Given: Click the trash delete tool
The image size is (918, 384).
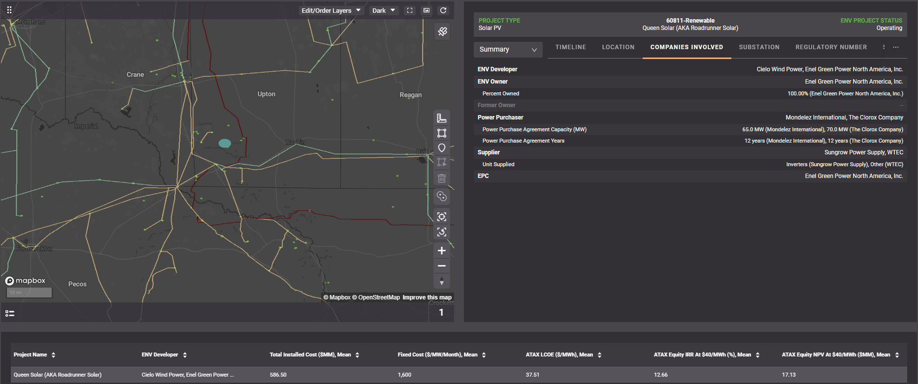Looking at the screenshot, I should point(442,178).
